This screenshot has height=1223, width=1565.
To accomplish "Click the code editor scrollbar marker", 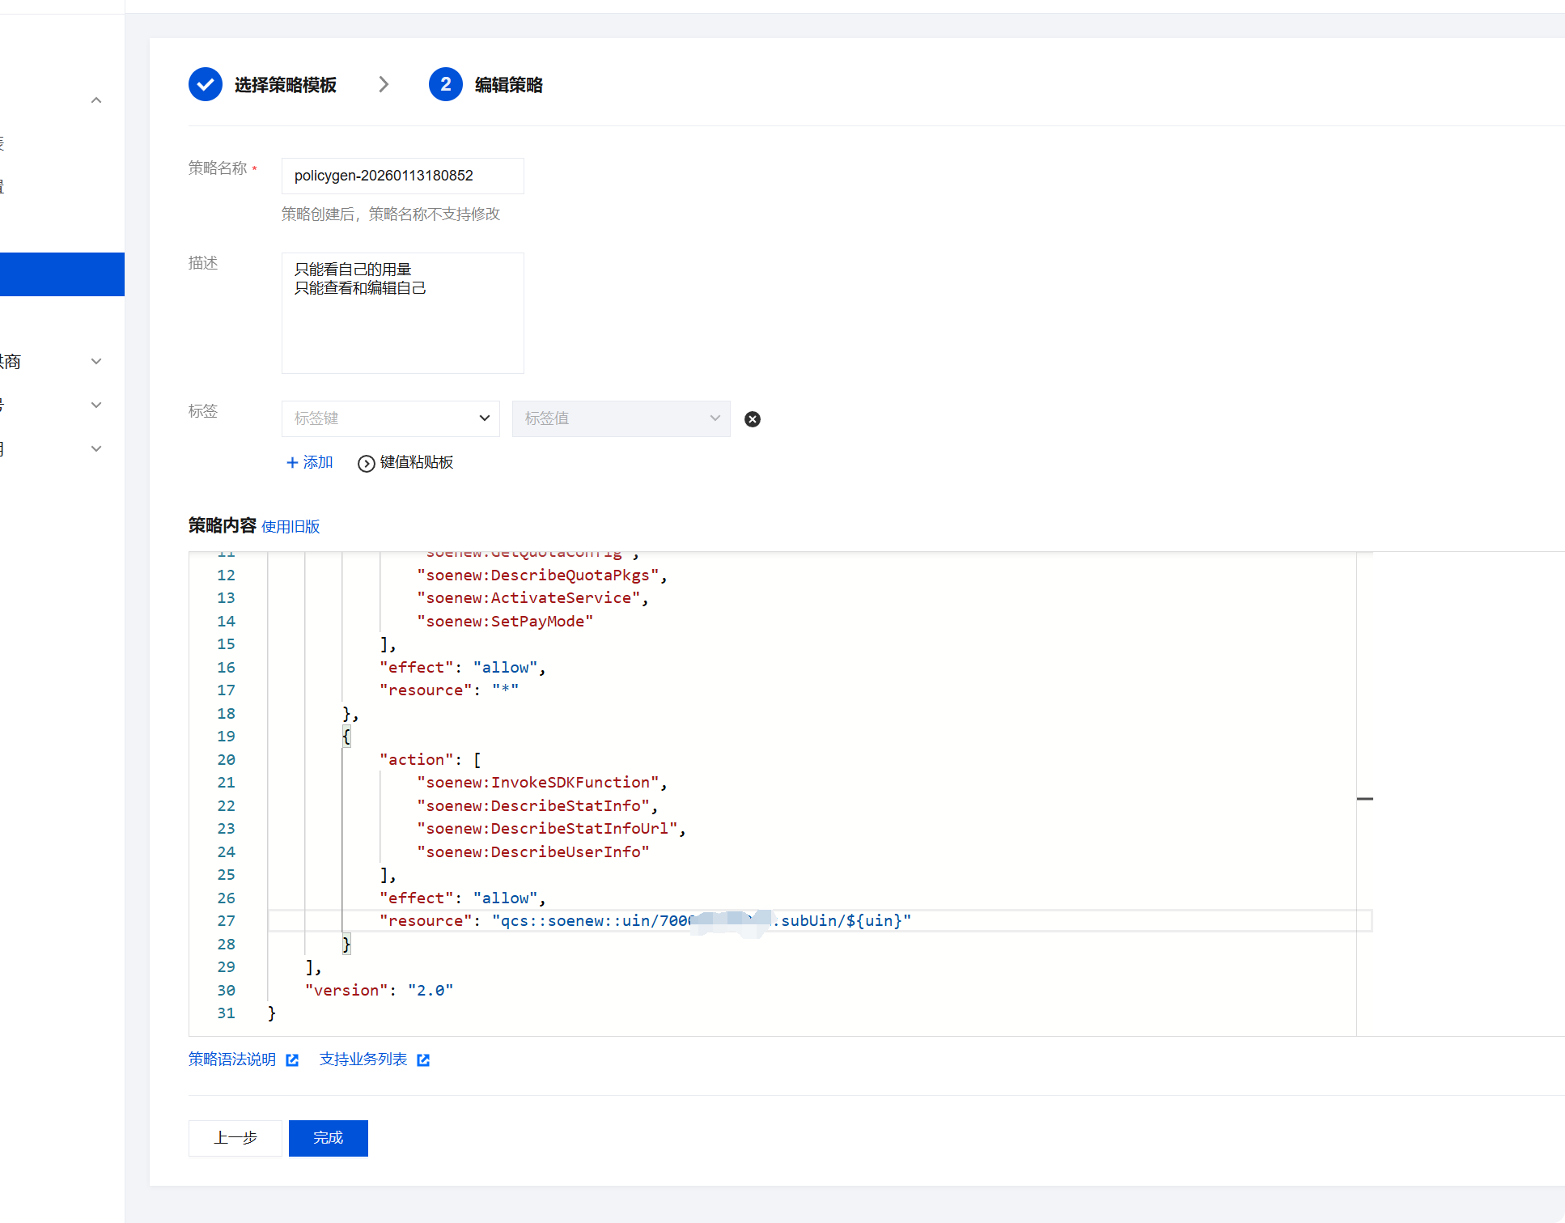I will 1365,799.
